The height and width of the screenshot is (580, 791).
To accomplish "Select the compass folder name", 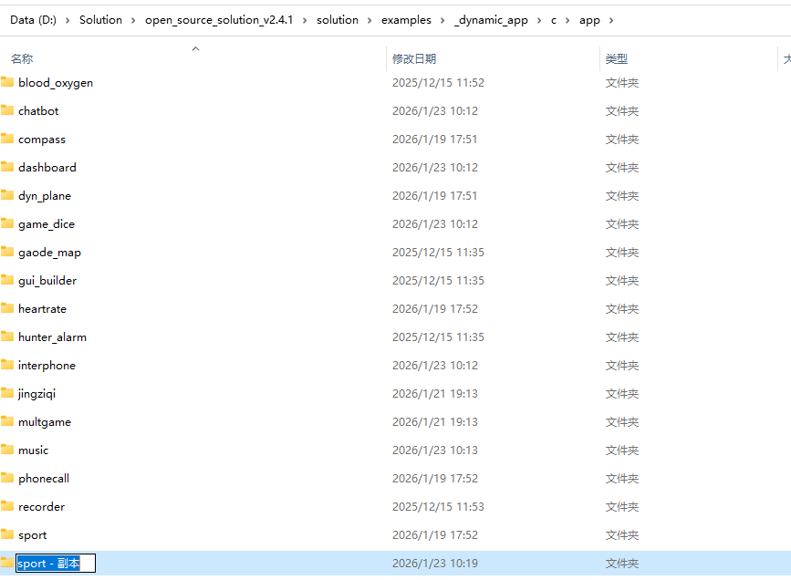I will click(42, 140).
